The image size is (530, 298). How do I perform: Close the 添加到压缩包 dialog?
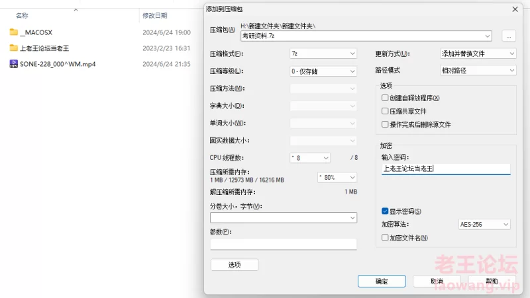tap(515, 9)
